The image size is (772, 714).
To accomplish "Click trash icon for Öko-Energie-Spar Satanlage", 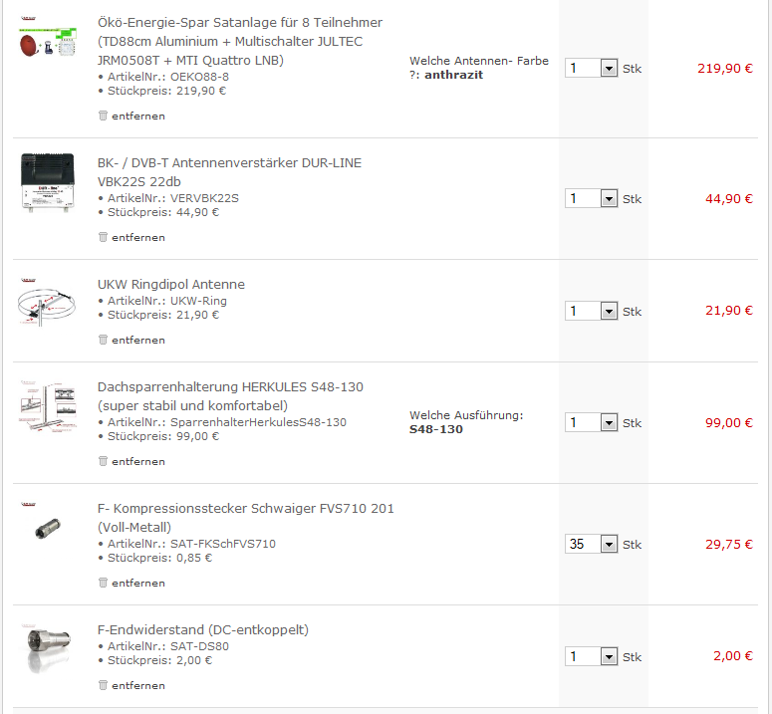I will 103,116.
